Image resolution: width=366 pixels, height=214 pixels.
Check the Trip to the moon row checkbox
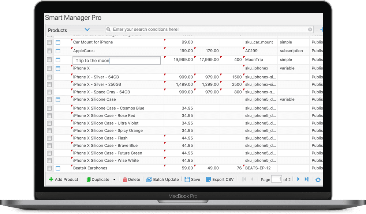(49, 60)
